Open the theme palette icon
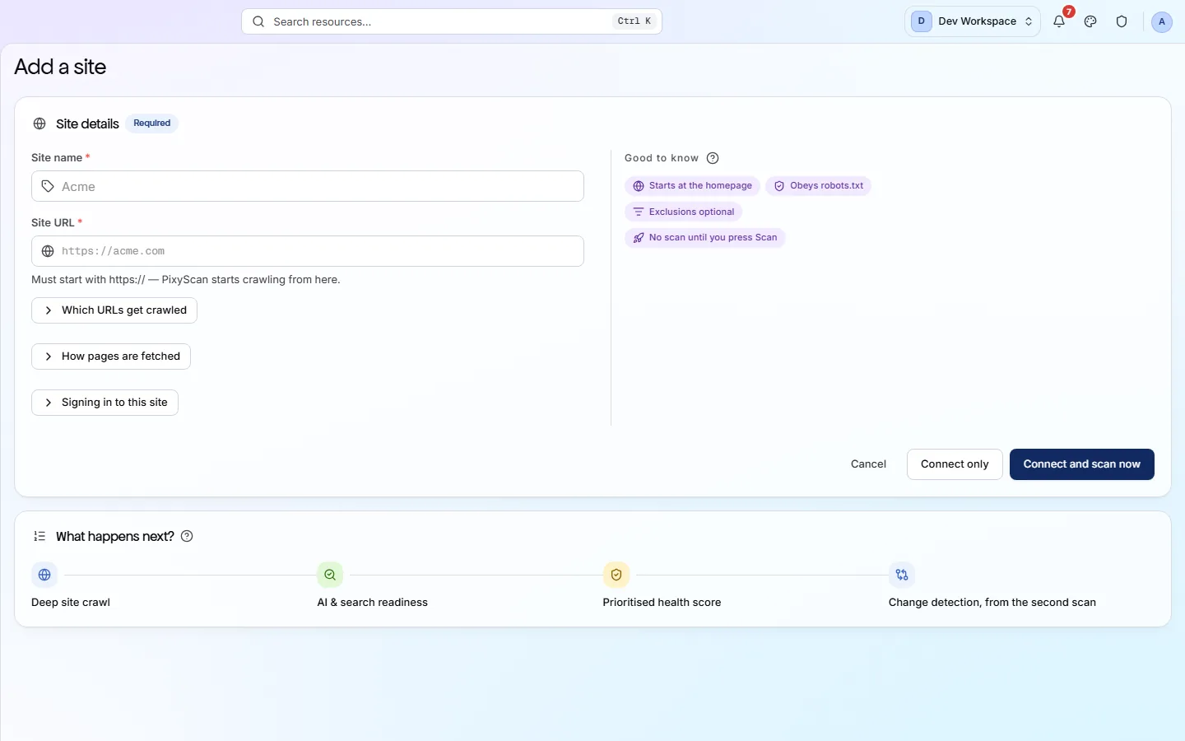 1090,21
